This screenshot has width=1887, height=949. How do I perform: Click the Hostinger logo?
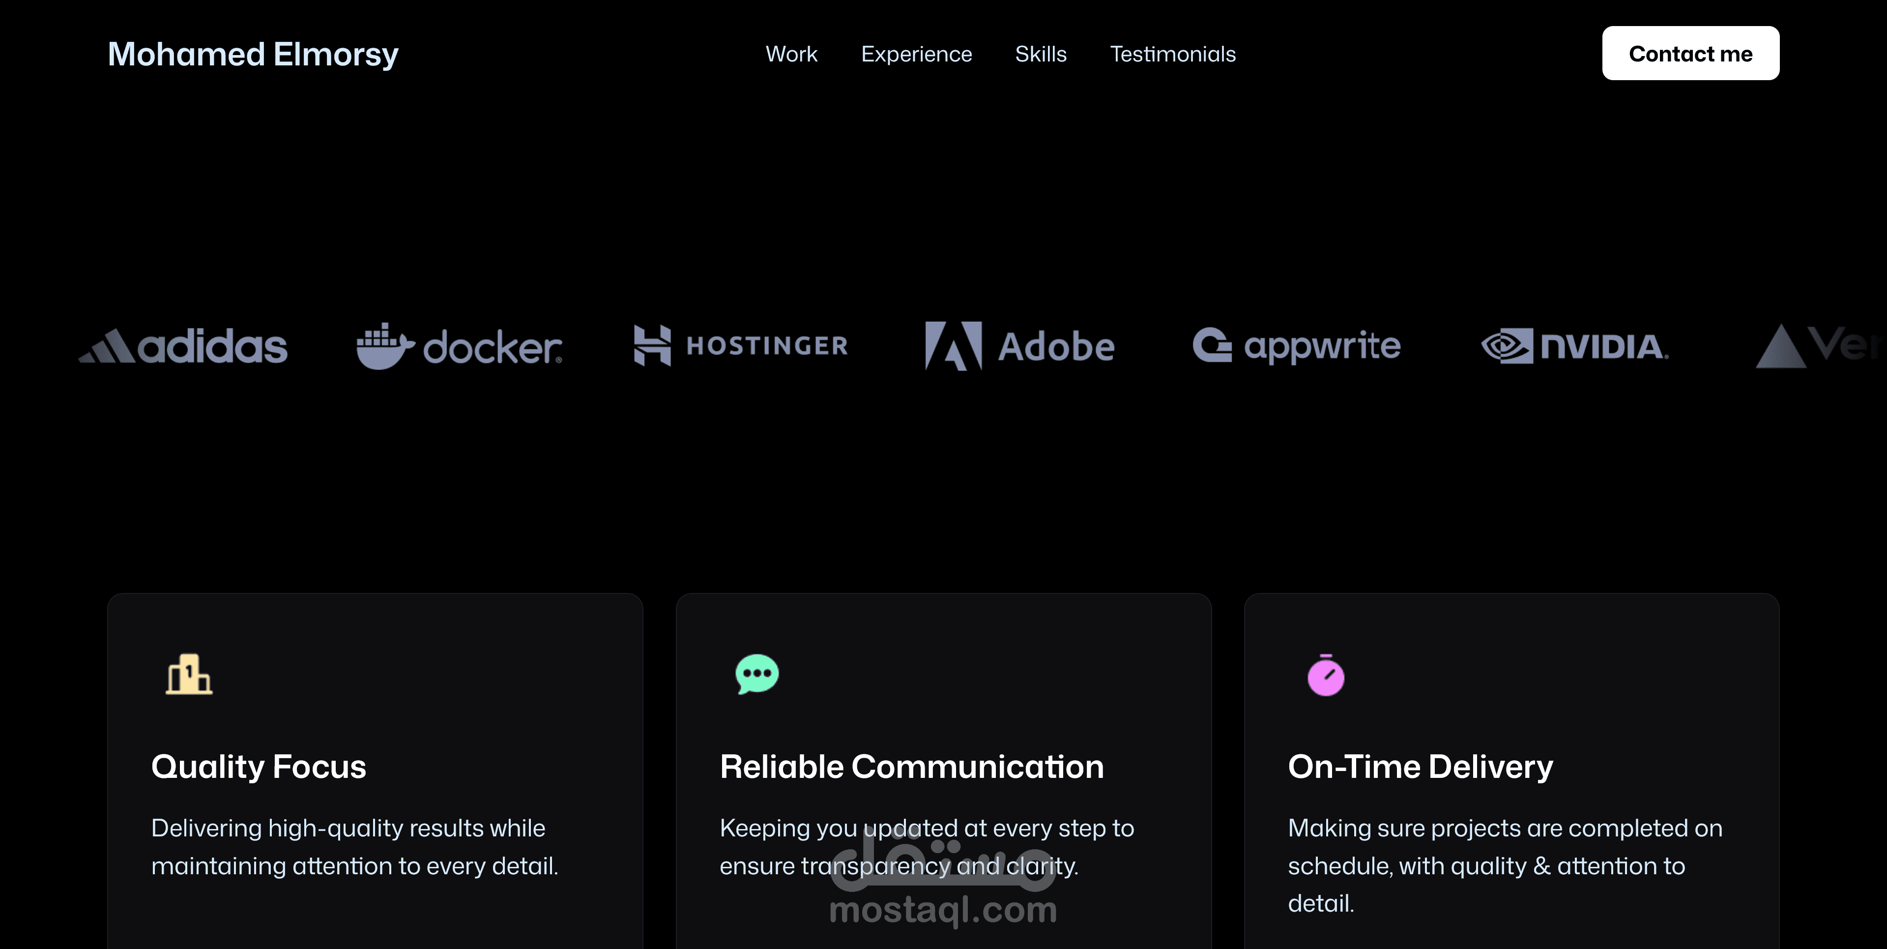741,345
